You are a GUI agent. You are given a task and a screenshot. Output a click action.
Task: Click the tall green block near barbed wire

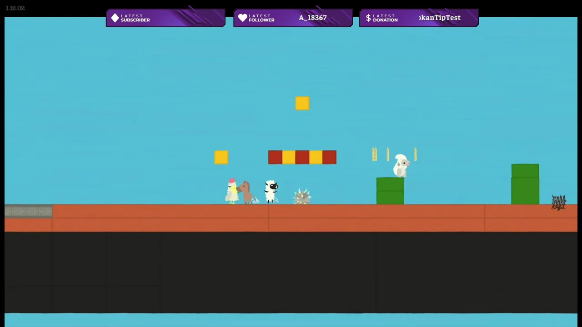coord(525,184)
